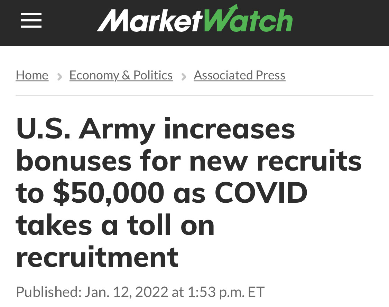The image size is (389, 307).
Task: Click "takes a toll on" headline line
Action: 115,225
